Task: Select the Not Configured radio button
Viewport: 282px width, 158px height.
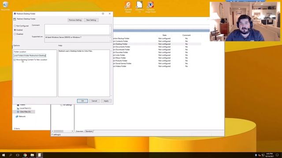Action: coord(15,26)
